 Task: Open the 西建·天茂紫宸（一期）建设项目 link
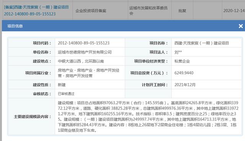(x=36, y=7)
